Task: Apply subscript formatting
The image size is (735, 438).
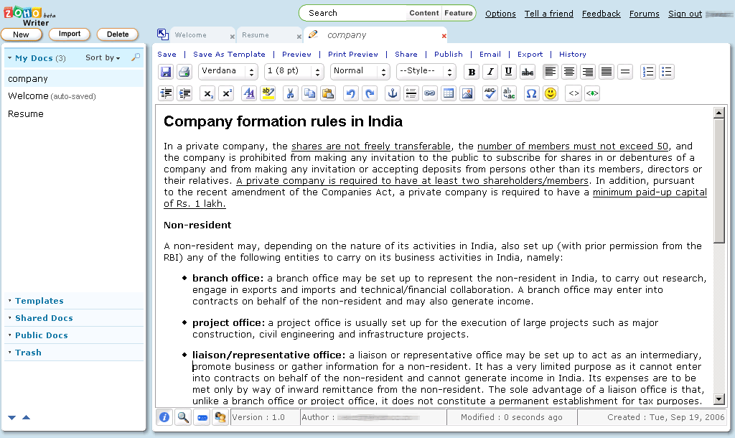Action: [x=207, y=93]
